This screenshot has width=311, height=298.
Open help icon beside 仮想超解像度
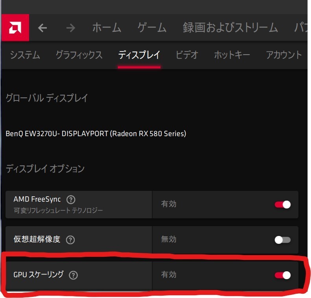coord(70,240)
